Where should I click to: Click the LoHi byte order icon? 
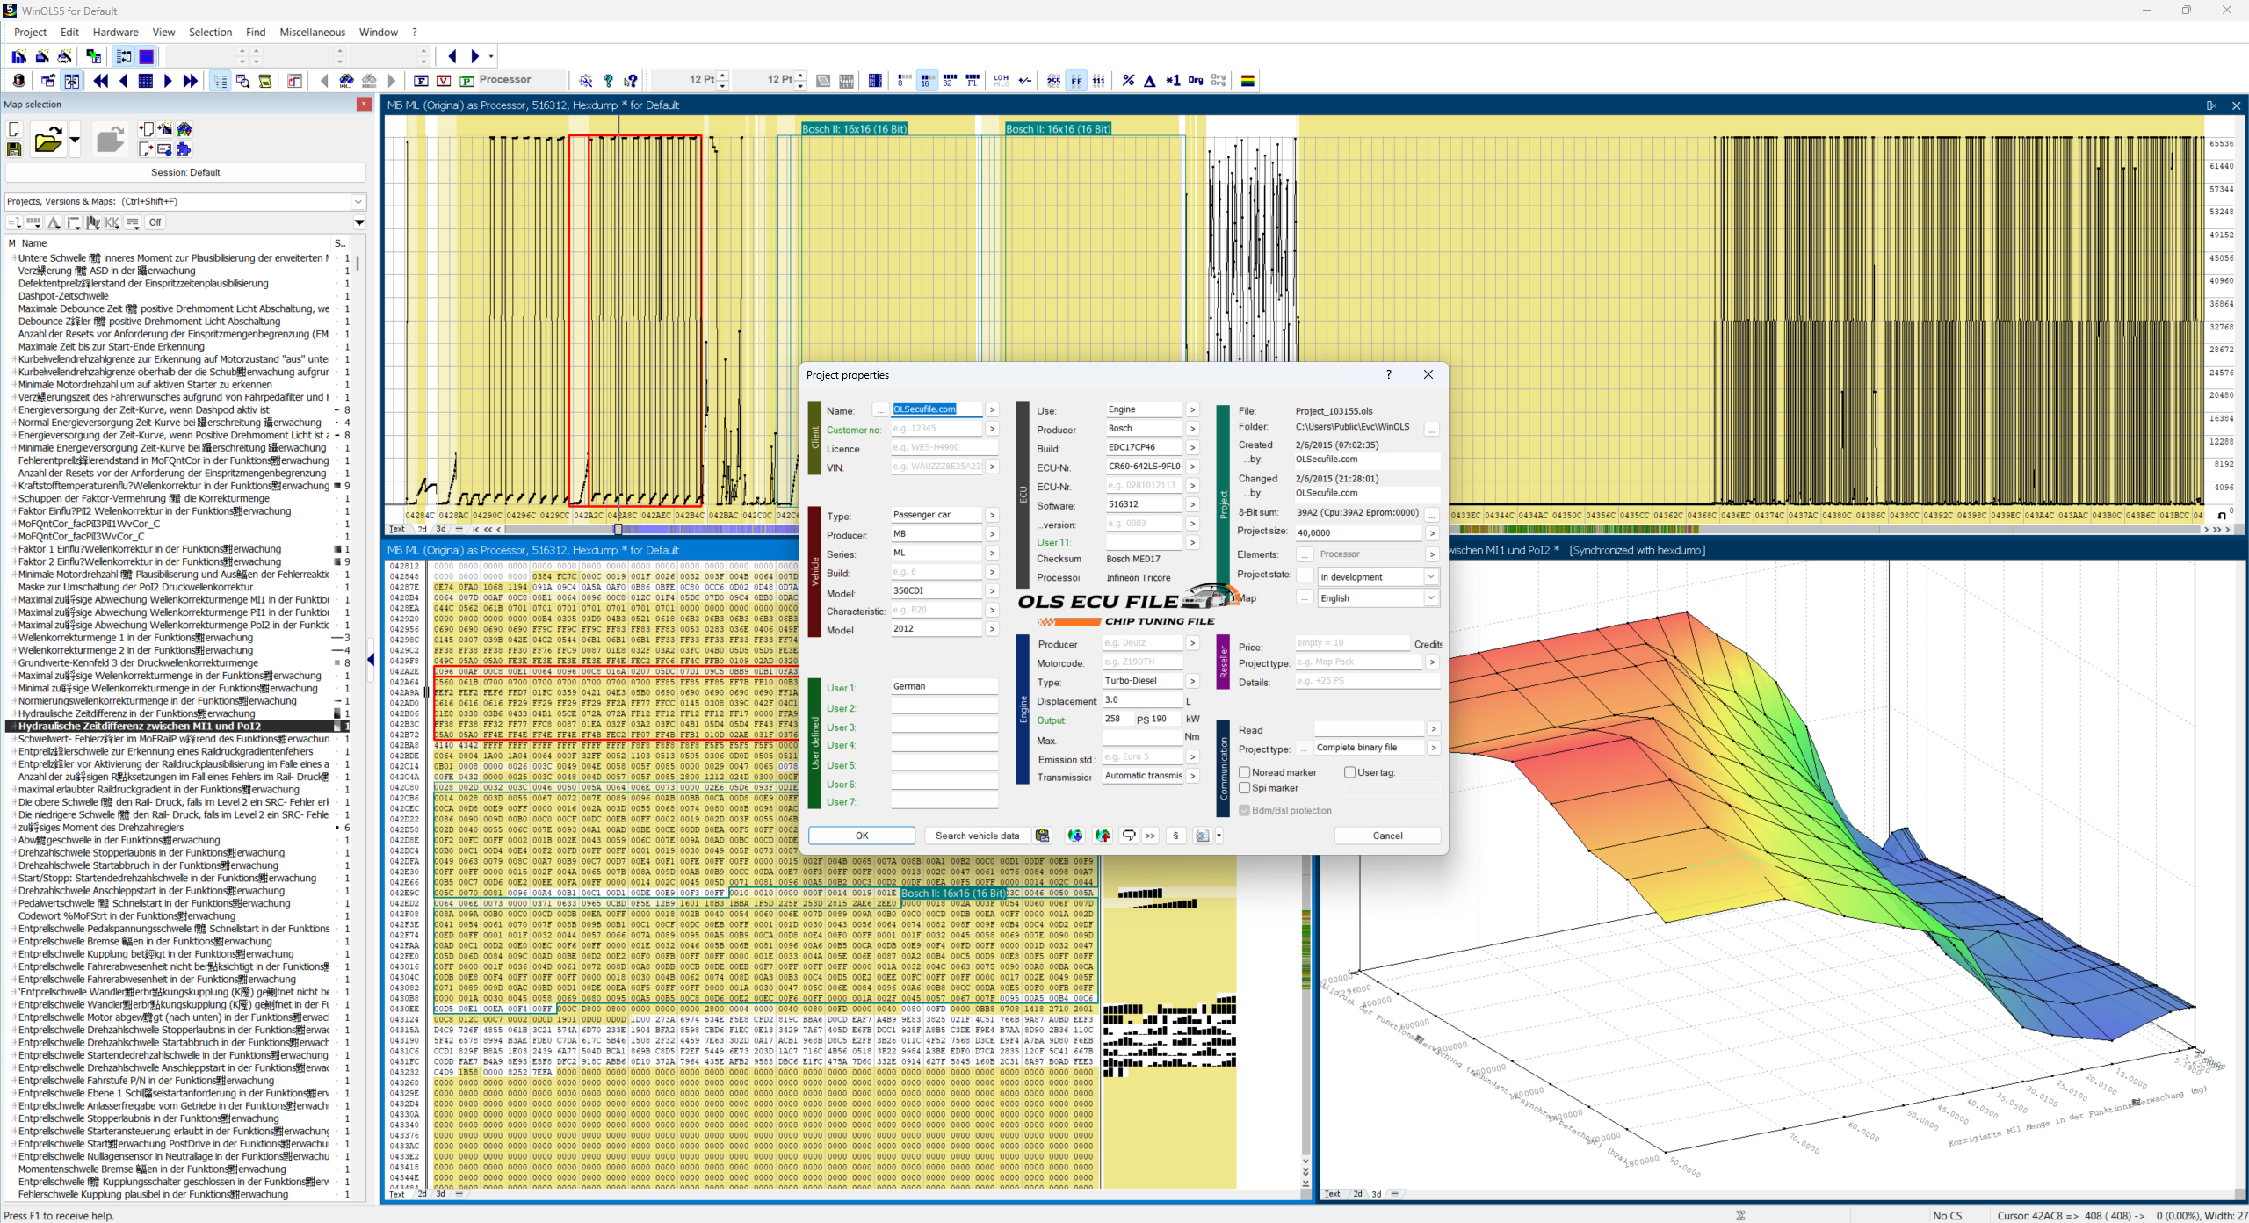click(x=1002, y=81)
